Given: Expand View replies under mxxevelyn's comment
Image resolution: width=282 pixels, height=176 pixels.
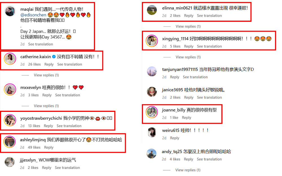Looking at the screenshot, I should tap(46, 106).
